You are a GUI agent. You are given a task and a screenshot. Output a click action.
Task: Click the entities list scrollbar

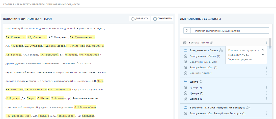click(x=270, y=43)
